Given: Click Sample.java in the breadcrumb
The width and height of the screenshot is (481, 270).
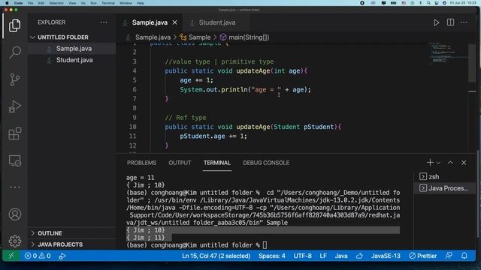Looking at the screenshot, I should point(153,37).
